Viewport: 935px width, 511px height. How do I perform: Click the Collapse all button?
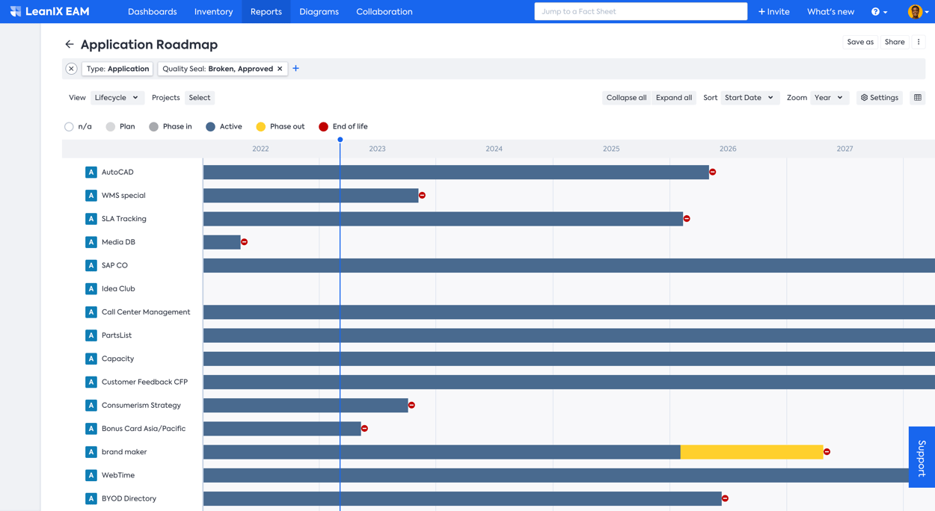click(626, 98)
